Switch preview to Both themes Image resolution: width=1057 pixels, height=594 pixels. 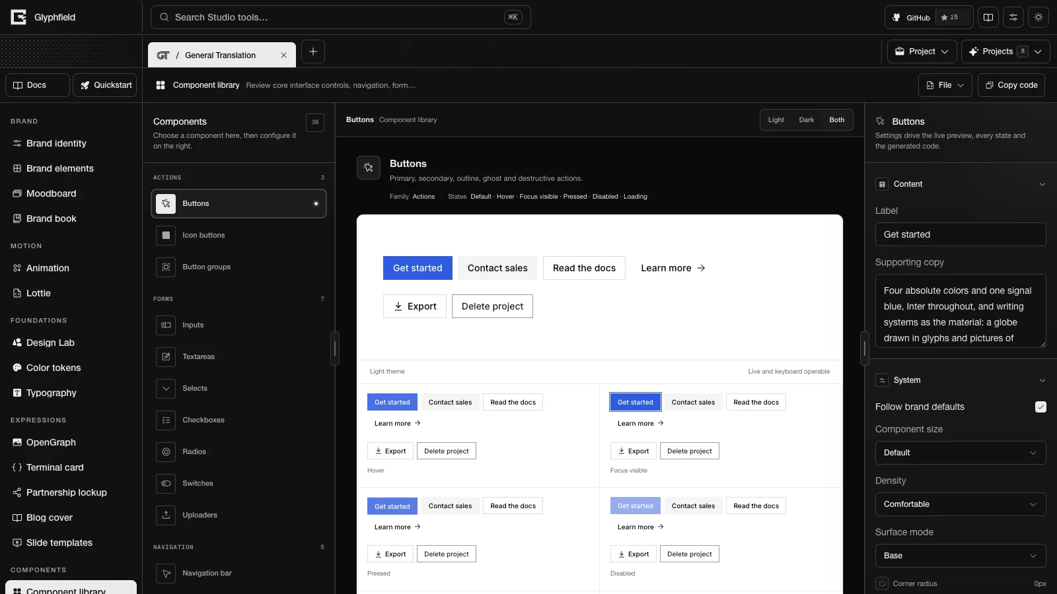pyautogui.click(x=837, y=119)
